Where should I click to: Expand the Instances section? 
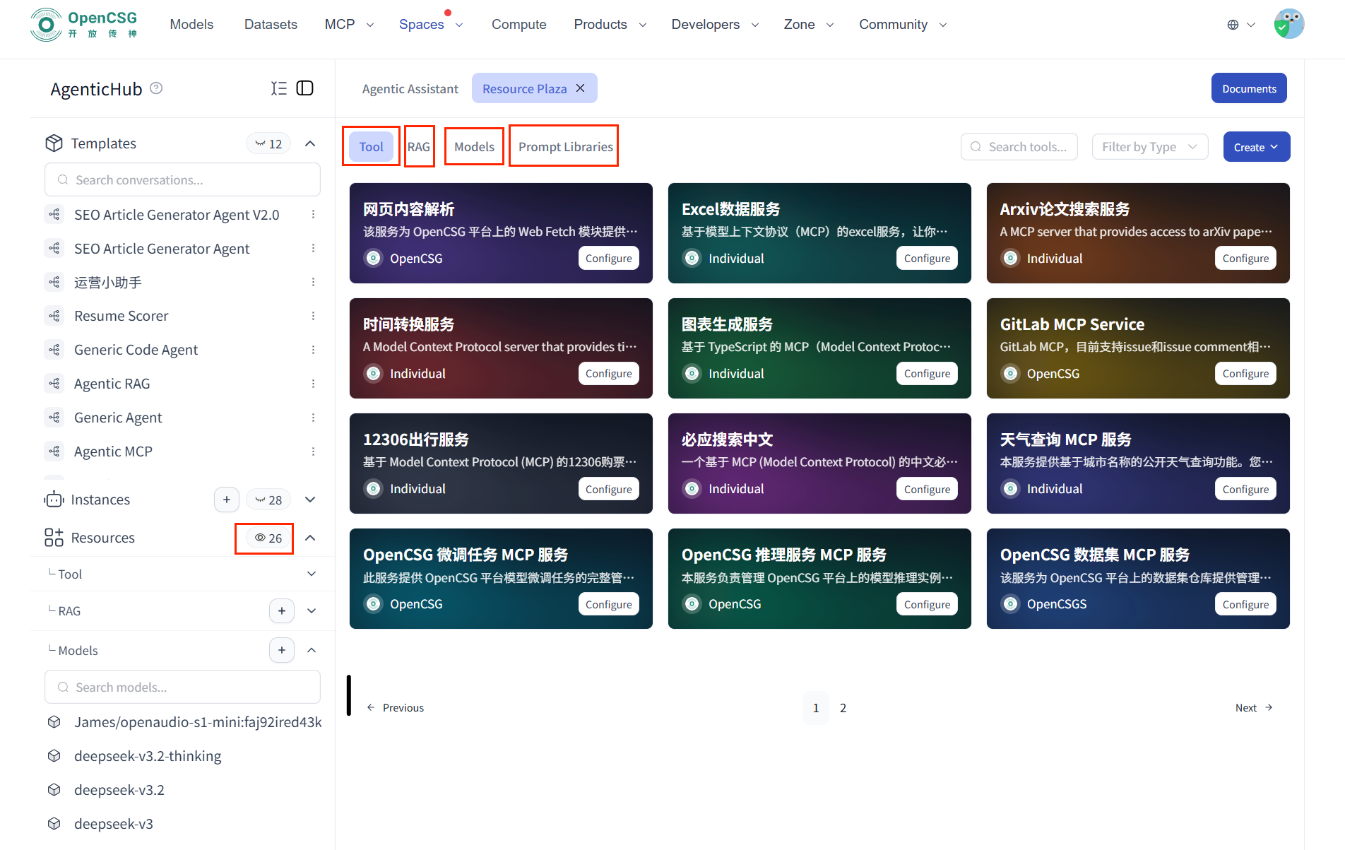310,500
